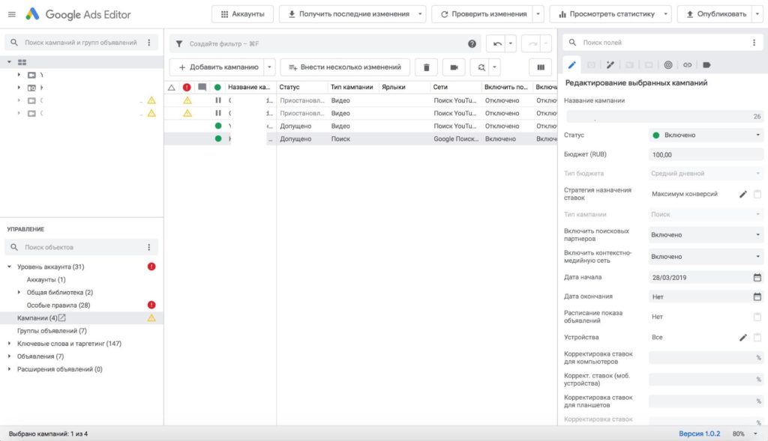The image size is (768, 441).
Task: Open the Статус dropdown showing Включено
Action: click(x=705, y=135)
